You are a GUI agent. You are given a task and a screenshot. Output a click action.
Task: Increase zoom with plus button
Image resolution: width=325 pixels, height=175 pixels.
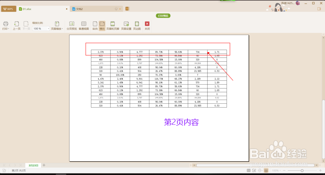[320, 170]
